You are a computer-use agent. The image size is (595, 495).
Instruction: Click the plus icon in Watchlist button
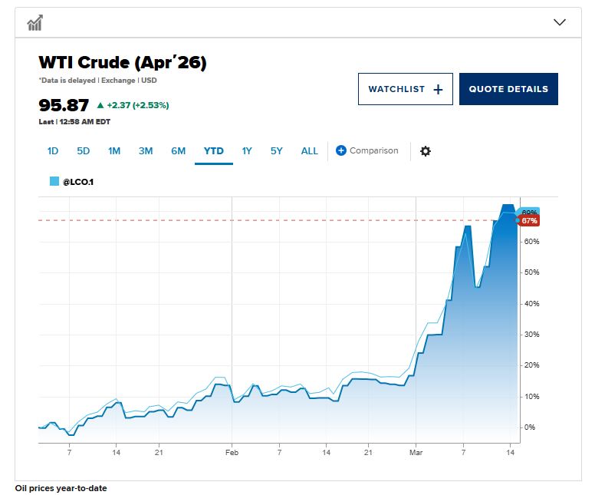pyautogui.click(x=438, y=90)
